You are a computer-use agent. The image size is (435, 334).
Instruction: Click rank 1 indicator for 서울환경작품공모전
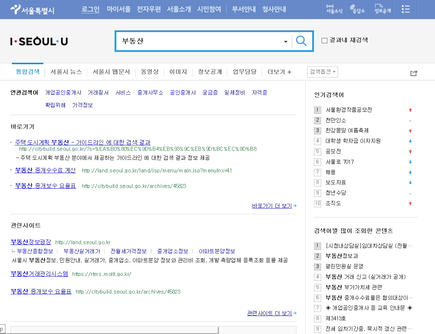coord(317,110)
